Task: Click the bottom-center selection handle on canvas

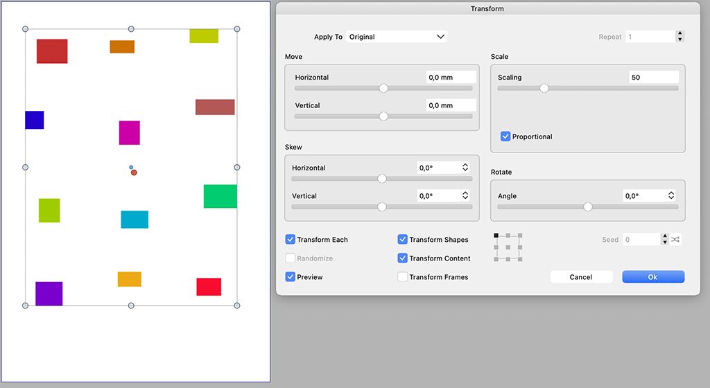Action: pyautogui.click(x=131, y=306)
